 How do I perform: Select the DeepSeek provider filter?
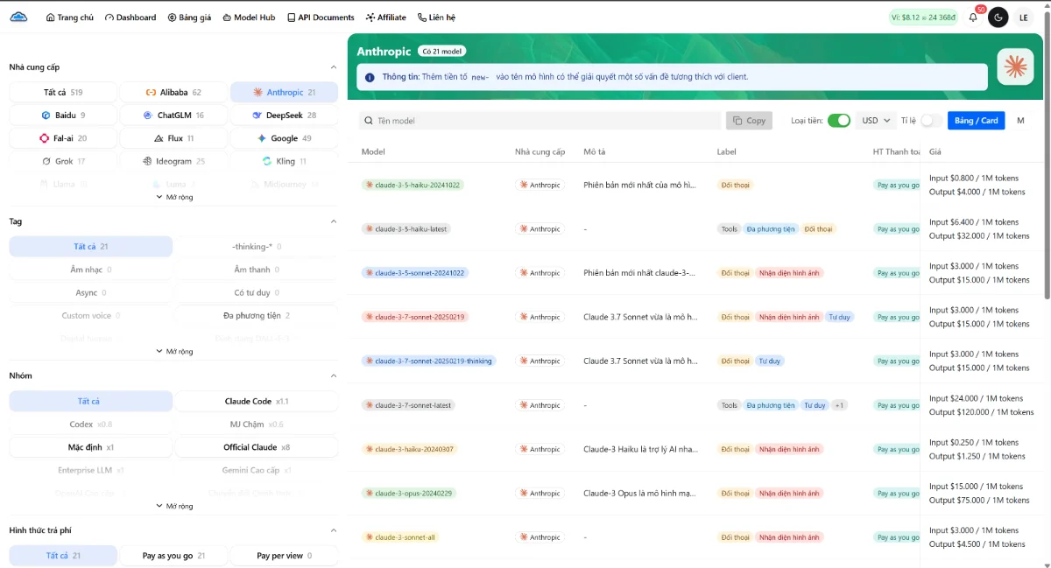284,115
